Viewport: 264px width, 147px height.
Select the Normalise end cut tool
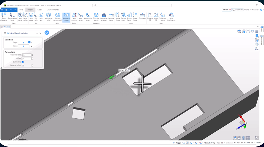click(x=104, y=17)
